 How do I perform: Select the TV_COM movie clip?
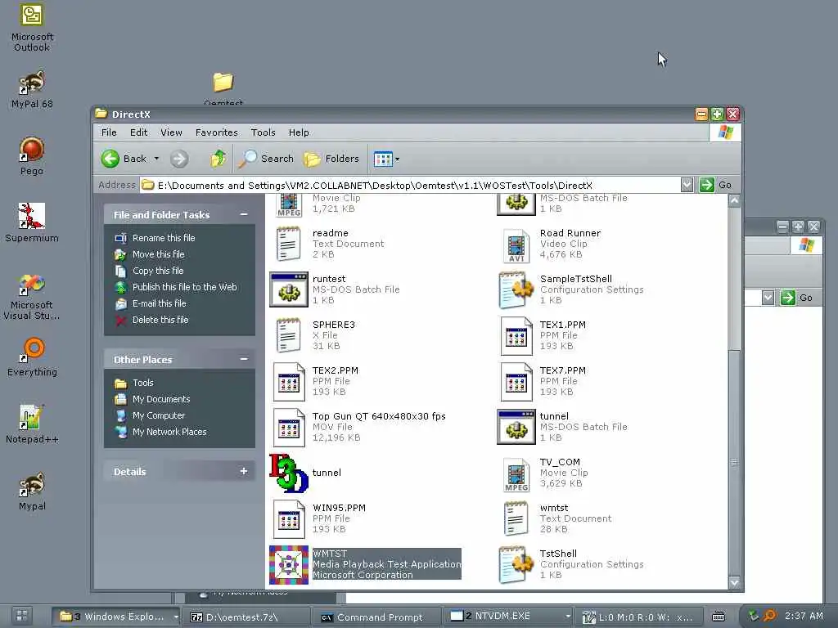pyautogui.click(x=545, y=473)
